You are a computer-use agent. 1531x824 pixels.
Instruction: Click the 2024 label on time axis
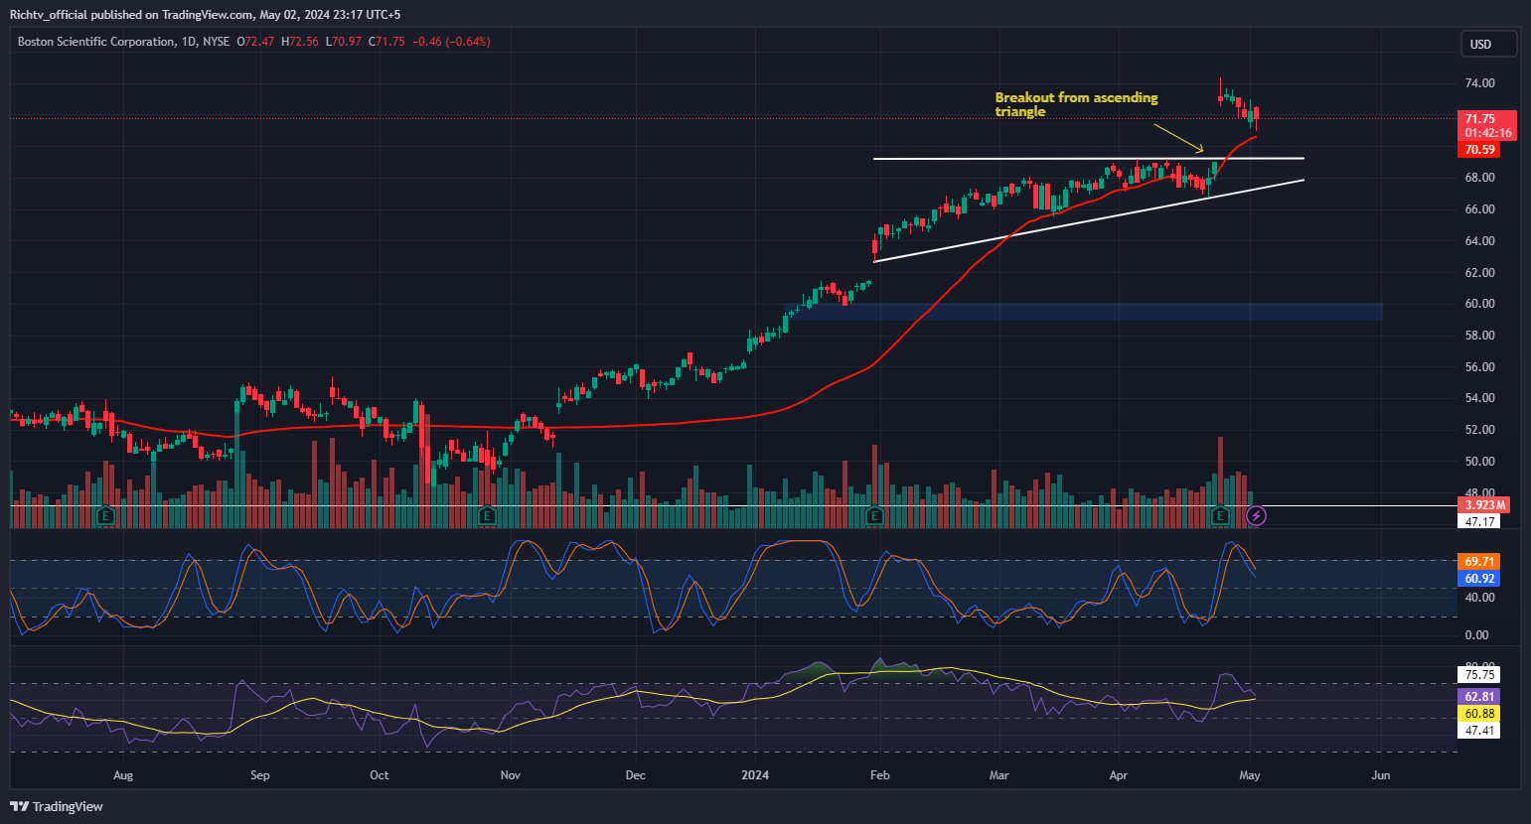coord(755,775)
